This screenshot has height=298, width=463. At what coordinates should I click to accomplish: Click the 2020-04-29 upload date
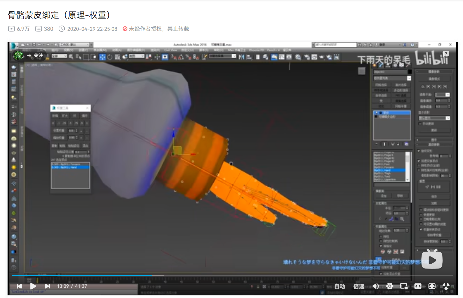pyautogui.click(x=88, y=29)
